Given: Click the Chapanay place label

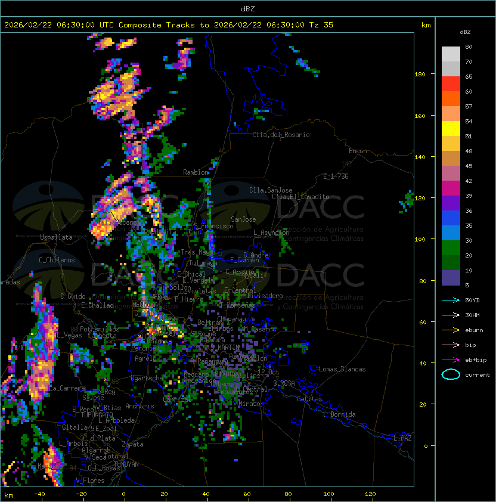Looking at the screenshot, I should [x=231, y=319].
